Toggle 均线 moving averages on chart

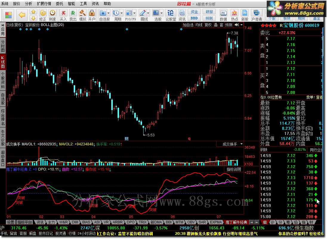coord(199,25)
